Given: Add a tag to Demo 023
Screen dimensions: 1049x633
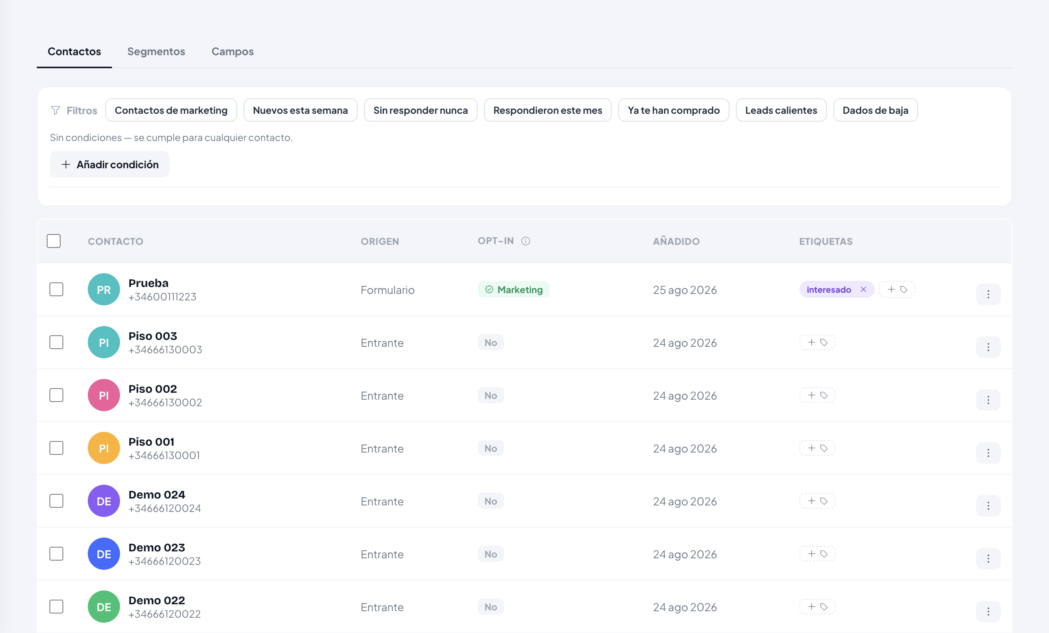Looking at the screenshot, I should (817, 554).
